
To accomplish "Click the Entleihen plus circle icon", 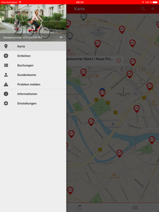I will (x=6, y=56).
